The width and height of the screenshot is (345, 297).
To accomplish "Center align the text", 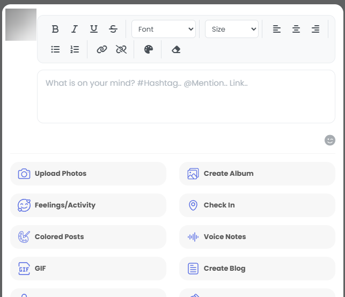I will coord(296,29).
